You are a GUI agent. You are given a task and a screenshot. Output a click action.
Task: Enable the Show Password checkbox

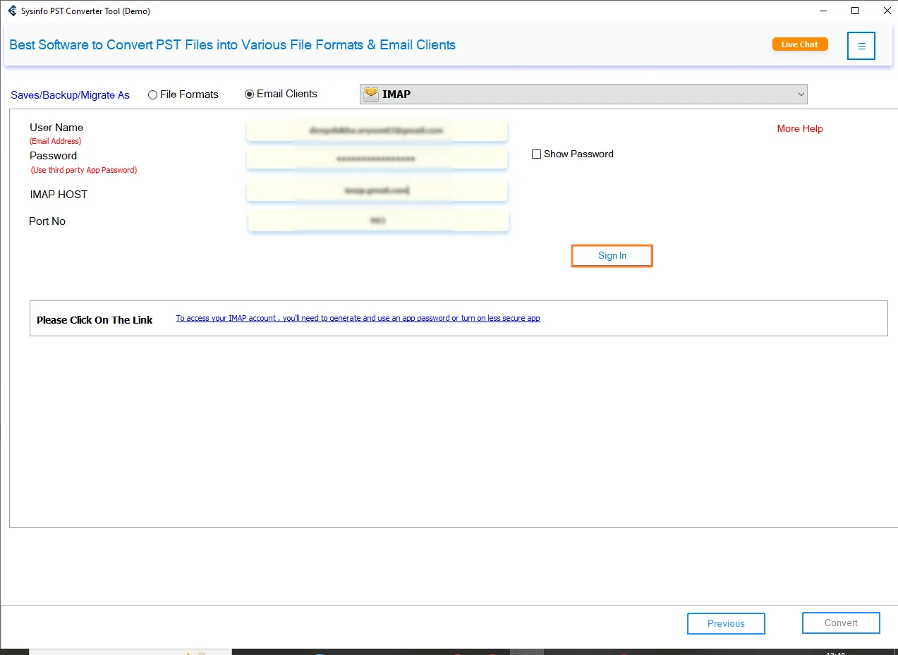(536, 154)
